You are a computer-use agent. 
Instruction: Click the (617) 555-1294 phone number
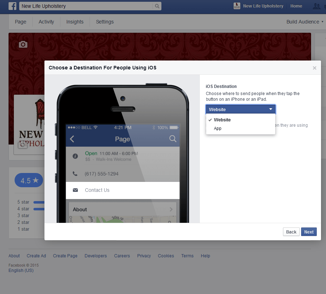pyautogui.click(x=101, y=174)
